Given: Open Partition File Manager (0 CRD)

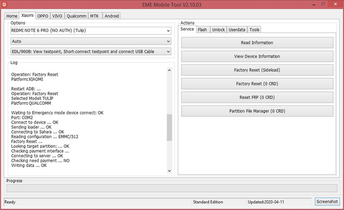Looking at the screenshot, I should tap(257, 111).
